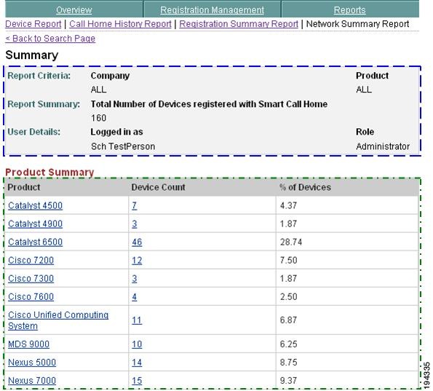Click device count 7 for Catalyst 4500
Viewport: 433px width, 391px height.
134,205
